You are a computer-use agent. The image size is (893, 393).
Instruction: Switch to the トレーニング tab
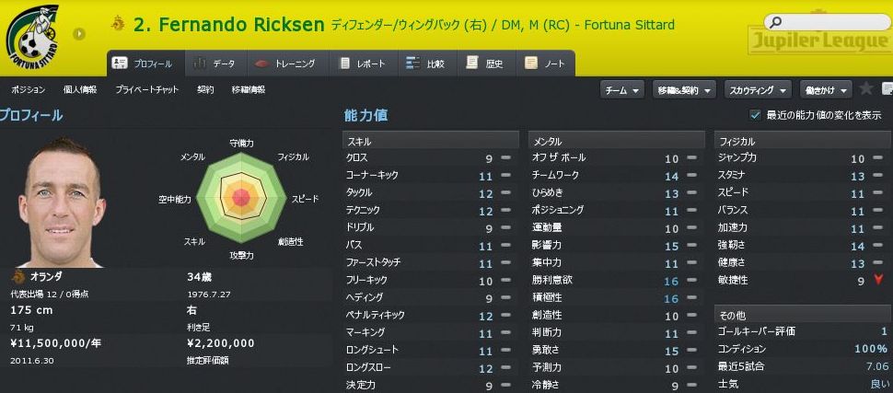coord(286,64)
